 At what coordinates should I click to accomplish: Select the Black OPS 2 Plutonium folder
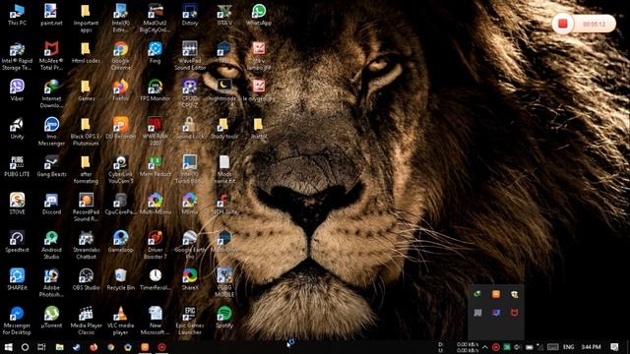86,132
